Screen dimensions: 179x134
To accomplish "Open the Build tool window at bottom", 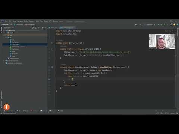I will pyautogui.click(x=60, y=111).
